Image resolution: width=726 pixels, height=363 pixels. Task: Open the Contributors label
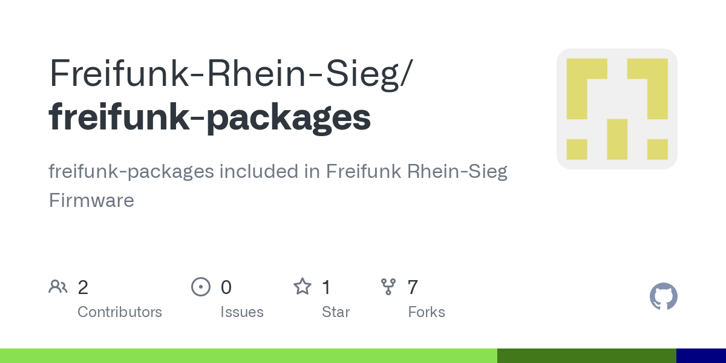120,312
